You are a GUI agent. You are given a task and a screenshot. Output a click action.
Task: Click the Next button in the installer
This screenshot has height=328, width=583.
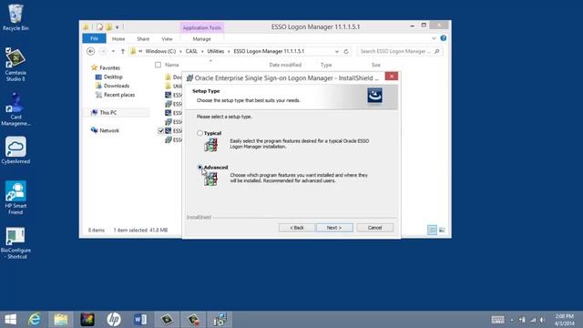pos(334,228)
